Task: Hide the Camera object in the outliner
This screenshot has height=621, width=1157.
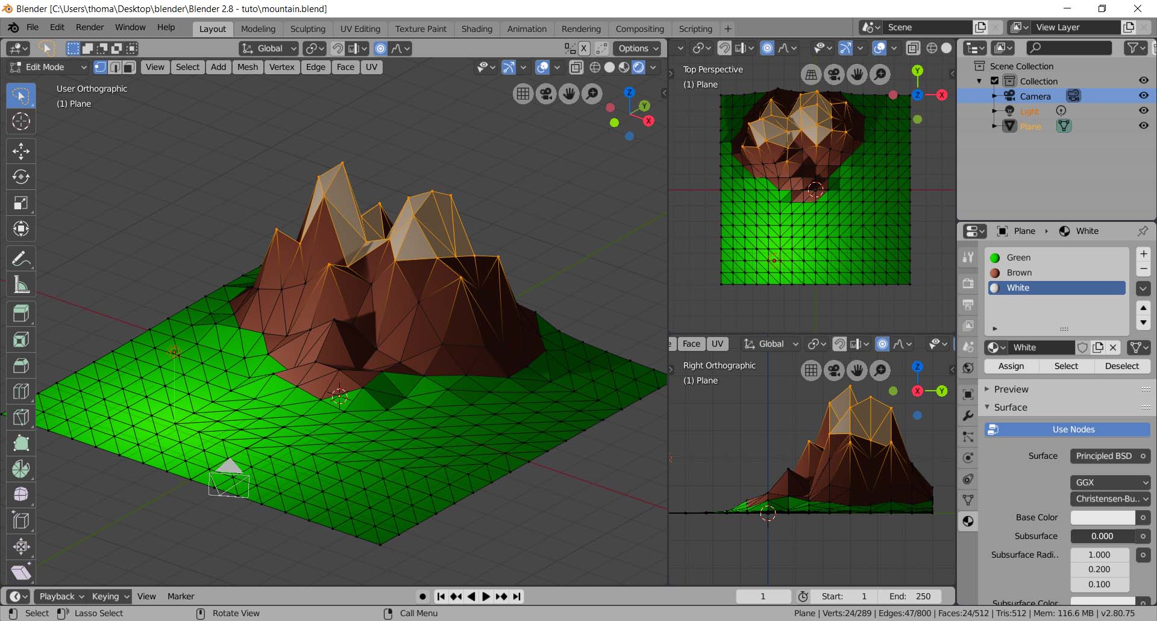Action: click(1143, 96)
